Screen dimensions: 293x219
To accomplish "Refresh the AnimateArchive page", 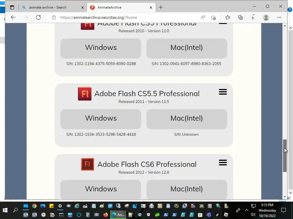I will pos(38,17).
